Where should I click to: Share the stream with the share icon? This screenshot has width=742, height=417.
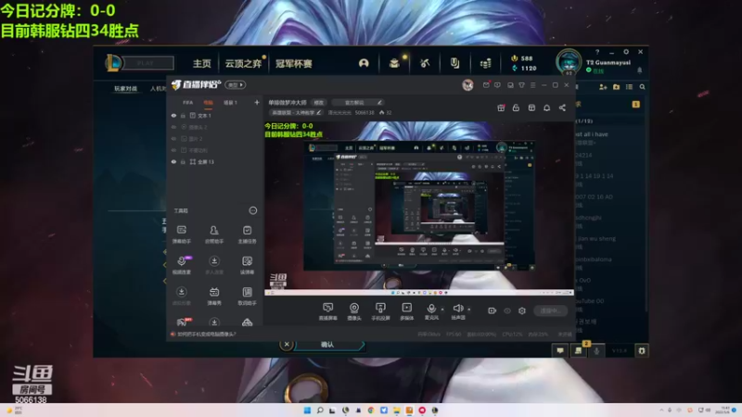coord(562,107)
